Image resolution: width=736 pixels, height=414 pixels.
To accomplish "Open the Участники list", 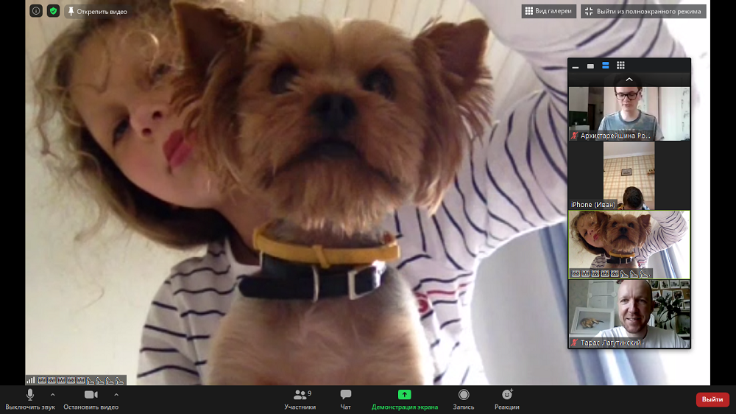I will [300, 399].
